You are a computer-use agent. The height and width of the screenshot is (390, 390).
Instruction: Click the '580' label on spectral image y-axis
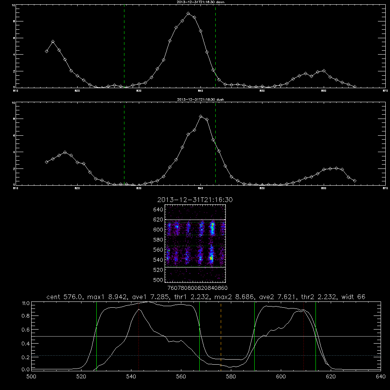pos(158,240)
